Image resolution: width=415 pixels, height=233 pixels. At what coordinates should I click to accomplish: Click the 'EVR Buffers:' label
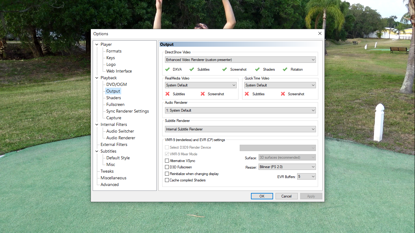pos(286,177)
